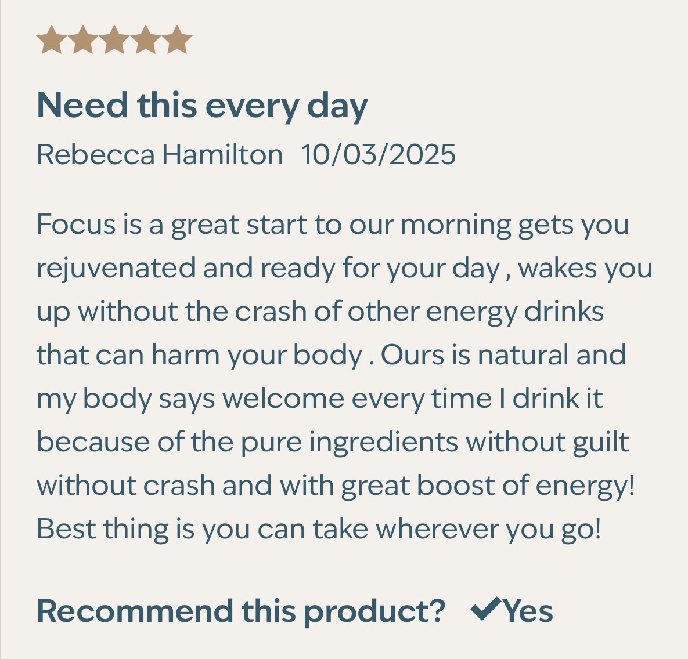Viewport: 688px width, 659px height.
Task: Click the word "Focus" starting the review
Action: [x=76, y=224]
